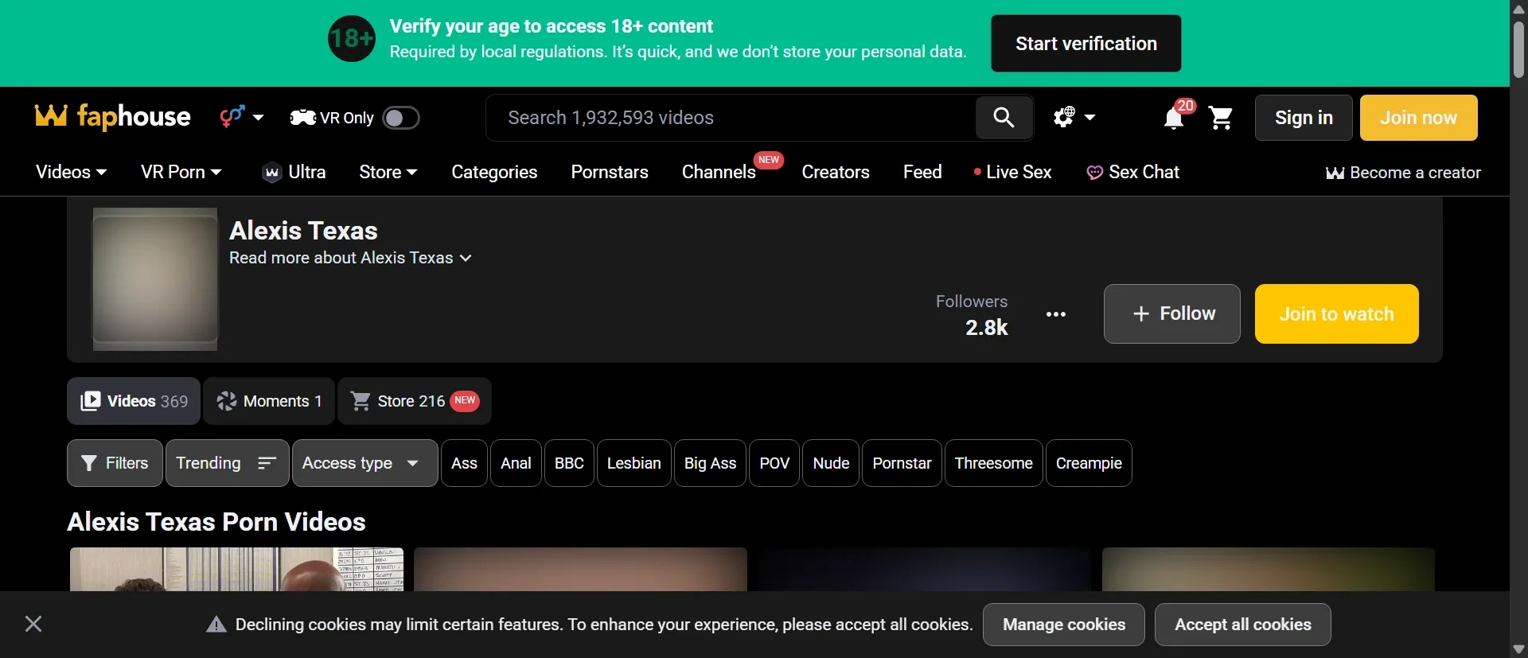Select the Nude tag filter
Screen dimensions: 1528x658
point(831,463)
